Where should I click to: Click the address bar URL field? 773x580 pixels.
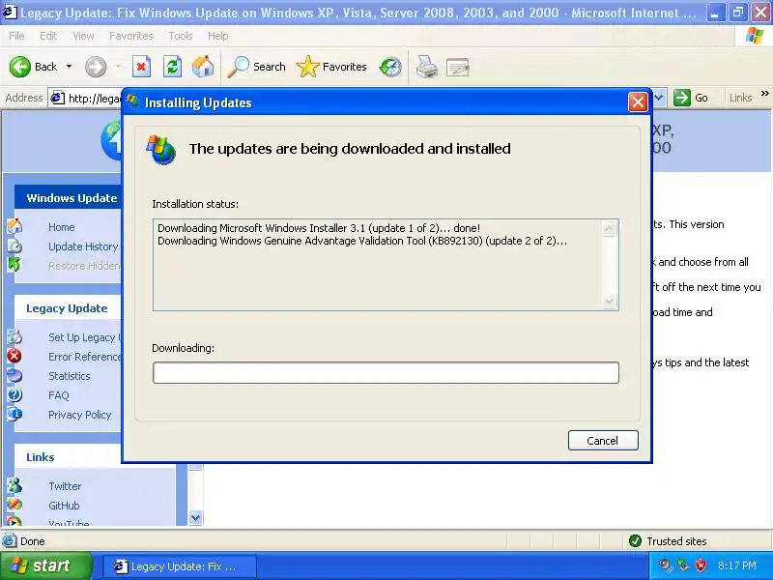pos(94,99)
